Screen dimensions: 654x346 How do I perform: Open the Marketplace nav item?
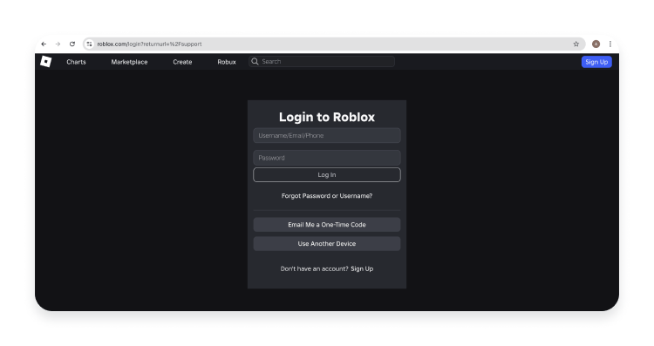pos(129,62)
